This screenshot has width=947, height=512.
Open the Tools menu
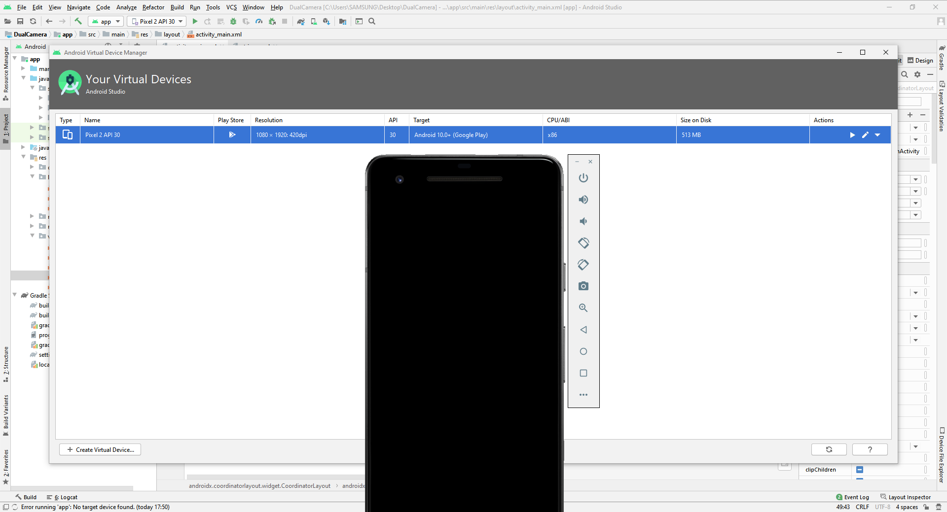click(x=213, y=7)
